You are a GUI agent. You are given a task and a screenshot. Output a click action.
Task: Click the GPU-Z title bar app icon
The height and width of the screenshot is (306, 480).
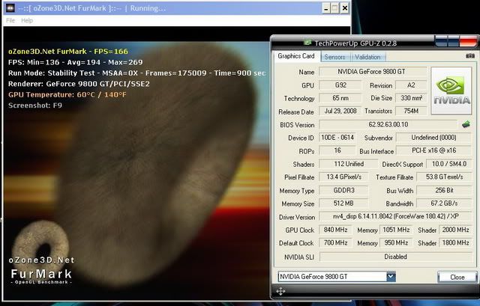(307, 43)
